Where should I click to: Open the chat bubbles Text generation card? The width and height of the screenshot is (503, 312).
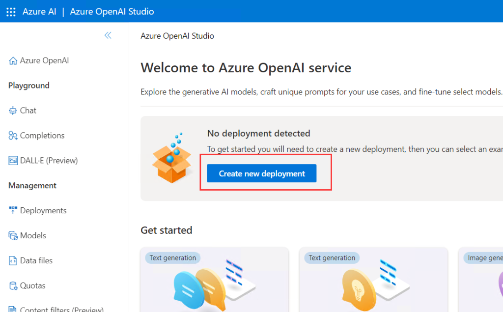point(215,280)
